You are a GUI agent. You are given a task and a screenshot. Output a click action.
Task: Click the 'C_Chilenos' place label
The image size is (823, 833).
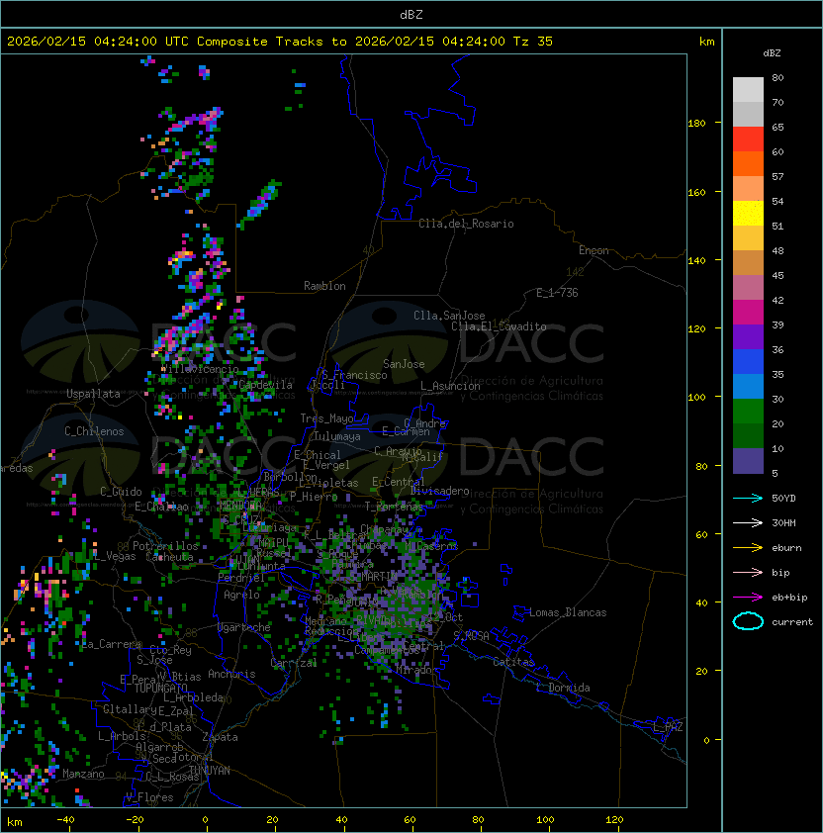click(94, 431)
